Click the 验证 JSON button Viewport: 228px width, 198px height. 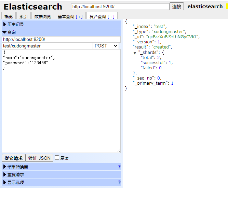(39, 158)
